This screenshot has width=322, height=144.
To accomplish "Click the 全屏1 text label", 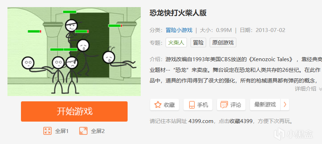I will (61, 131).
